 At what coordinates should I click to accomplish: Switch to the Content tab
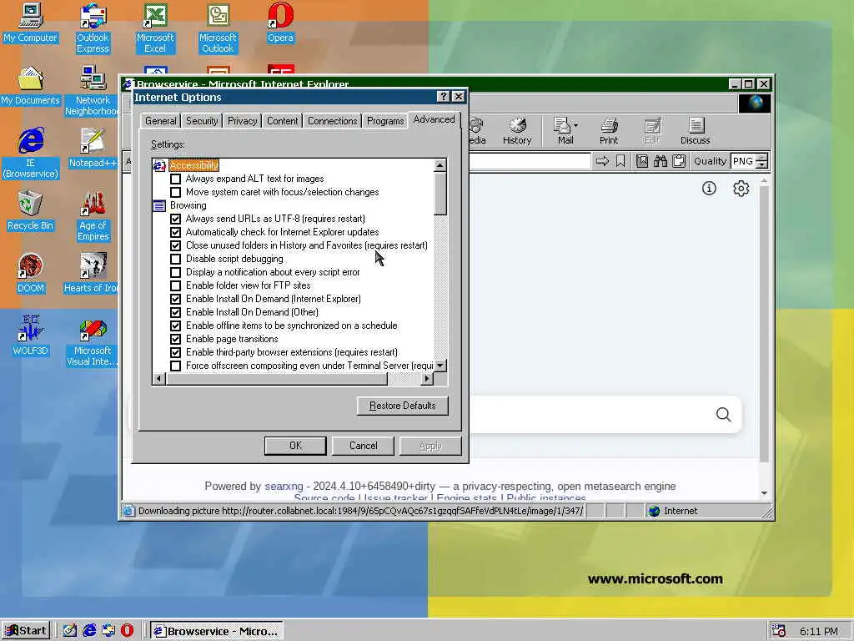(282, 121)
